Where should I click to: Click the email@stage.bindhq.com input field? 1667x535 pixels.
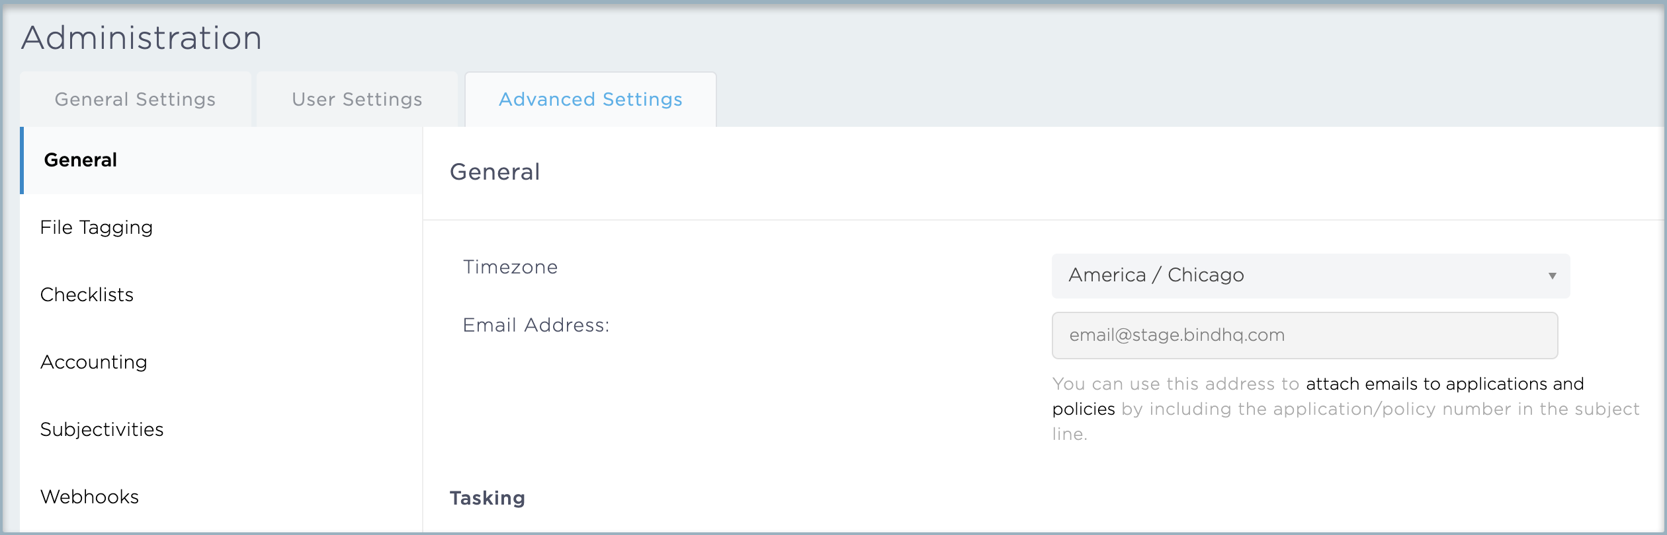(1304, 336)
